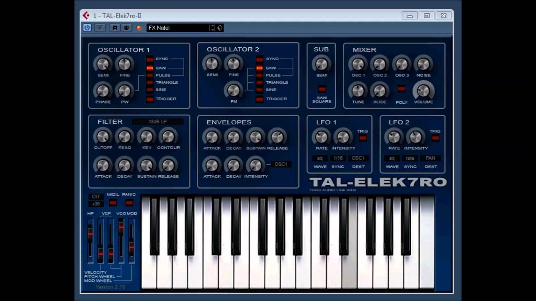Click the Filter CONTOUR knob
This screenshot has width=536, height=301.
click(168, 137)
